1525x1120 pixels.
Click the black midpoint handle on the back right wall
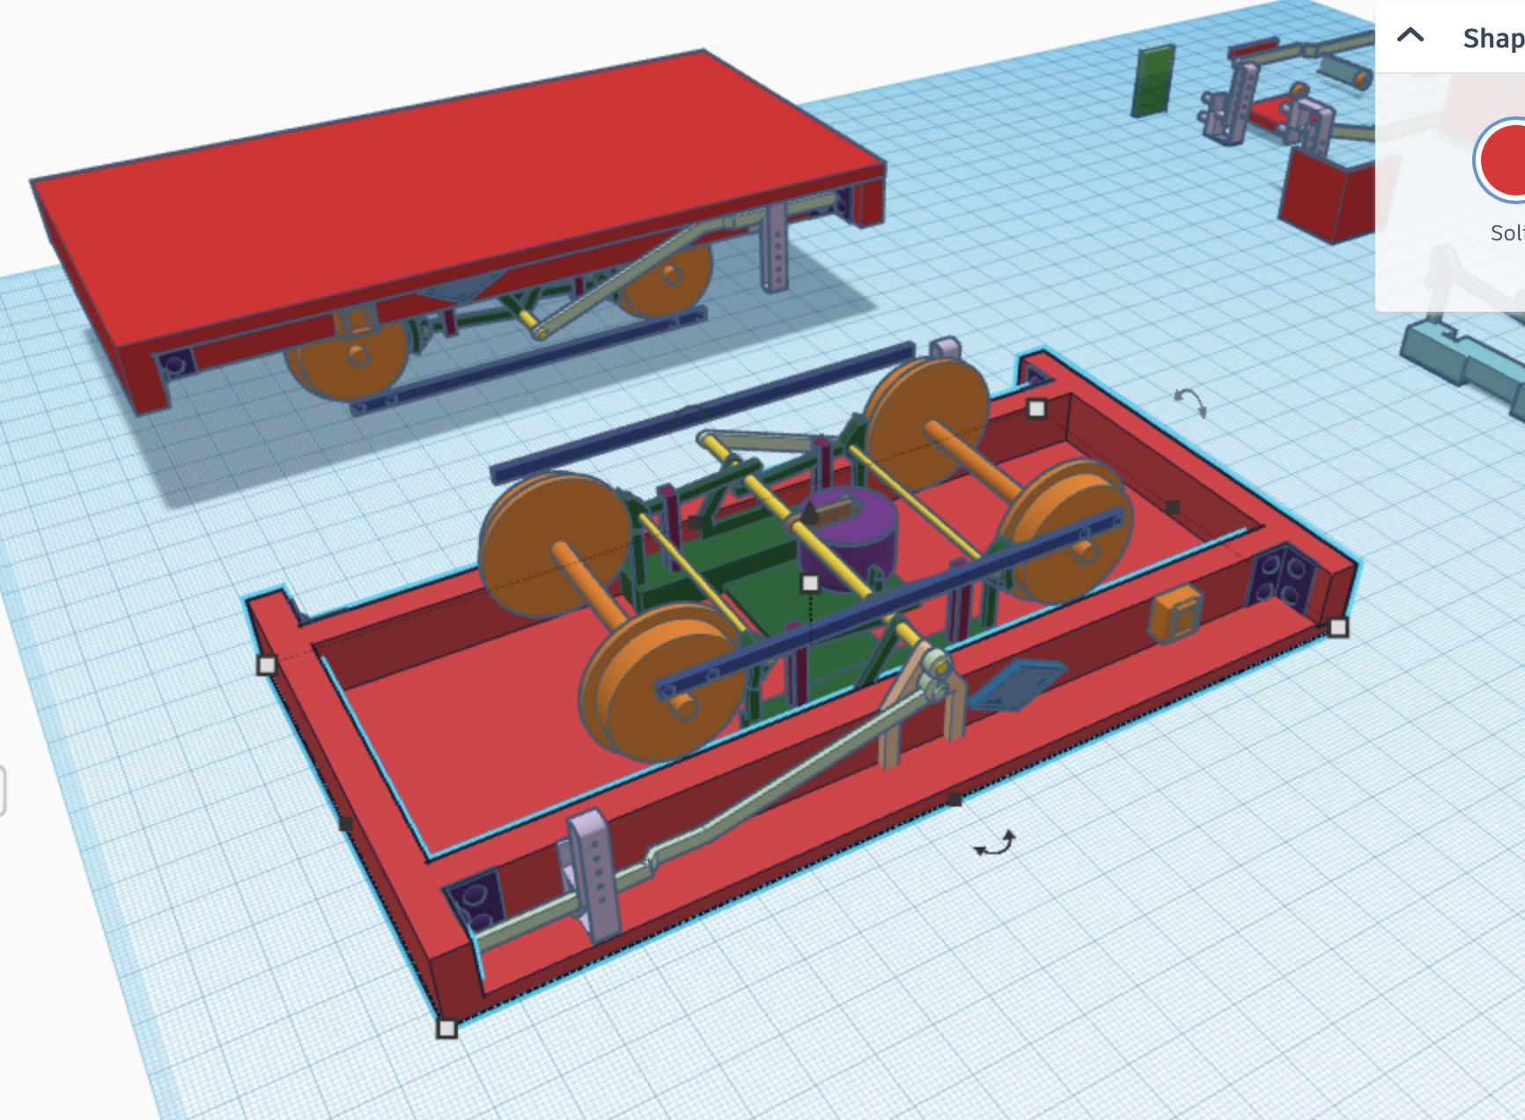coord(1173,507)
